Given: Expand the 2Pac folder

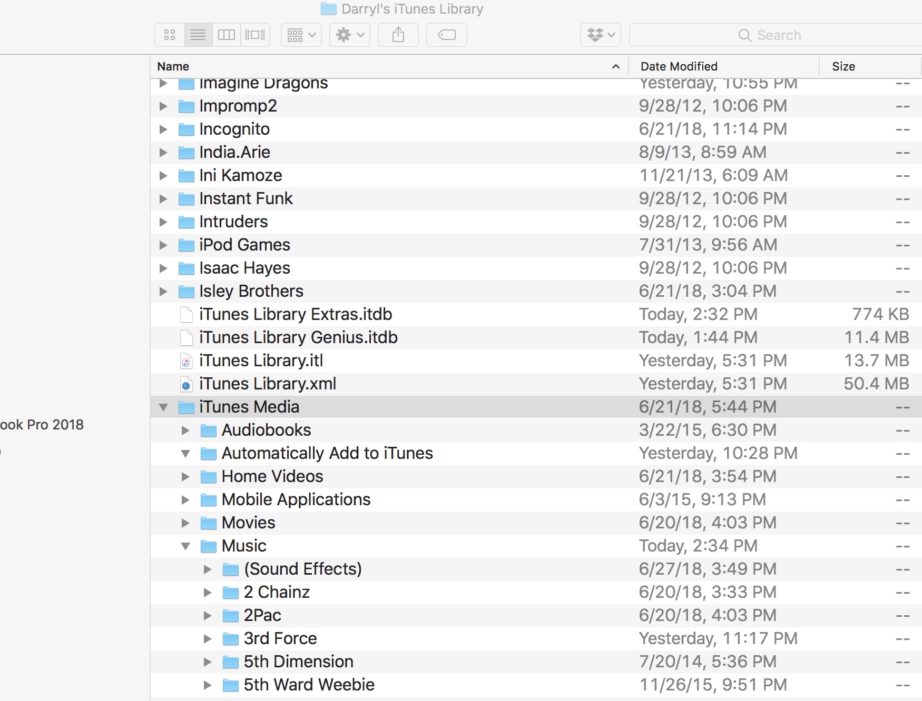Looking at the screenshot, I should 208,616.
